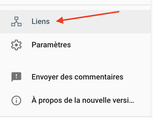Click the Liens network diagram icon

pyautogui.click(x=16, y=22)
